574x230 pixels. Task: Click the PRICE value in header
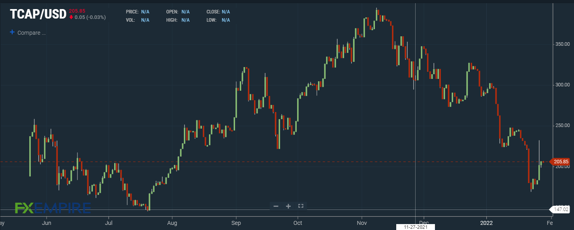coord(145,12)
